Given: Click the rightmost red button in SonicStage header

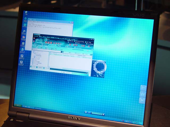Looking at the screenshot, I should (x=89, y=46).
